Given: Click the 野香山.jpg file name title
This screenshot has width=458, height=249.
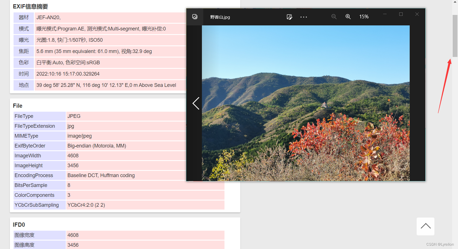Looking at the screenshot, I should [220, 17].
